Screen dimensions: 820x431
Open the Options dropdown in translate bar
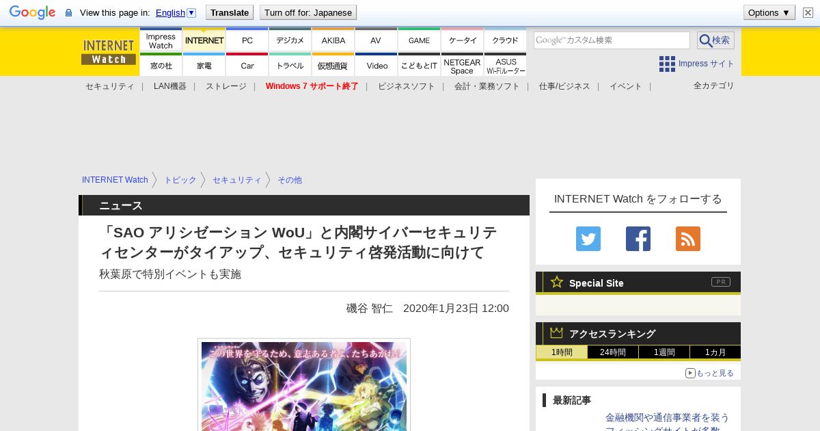coord(769,12)
